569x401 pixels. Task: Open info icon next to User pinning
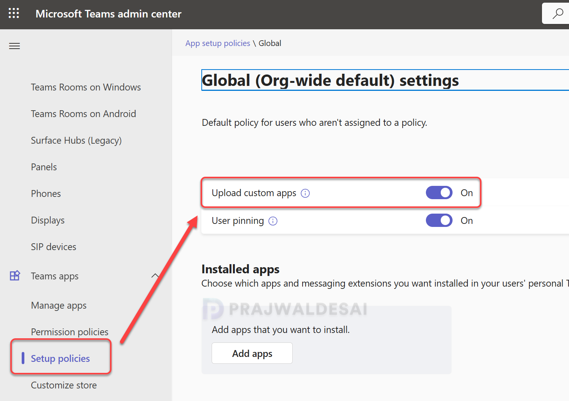click(x=273, y=221)
